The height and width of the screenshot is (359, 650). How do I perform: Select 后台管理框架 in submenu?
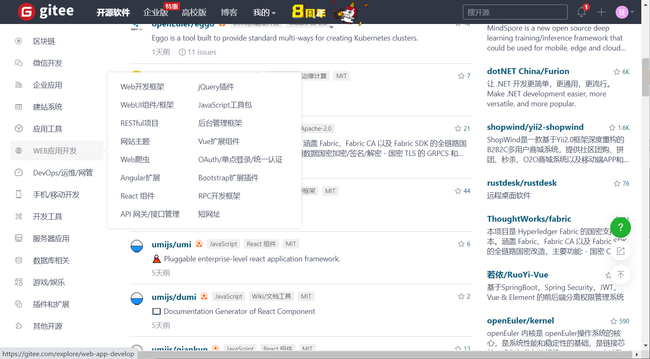click(x=220, y=123)
